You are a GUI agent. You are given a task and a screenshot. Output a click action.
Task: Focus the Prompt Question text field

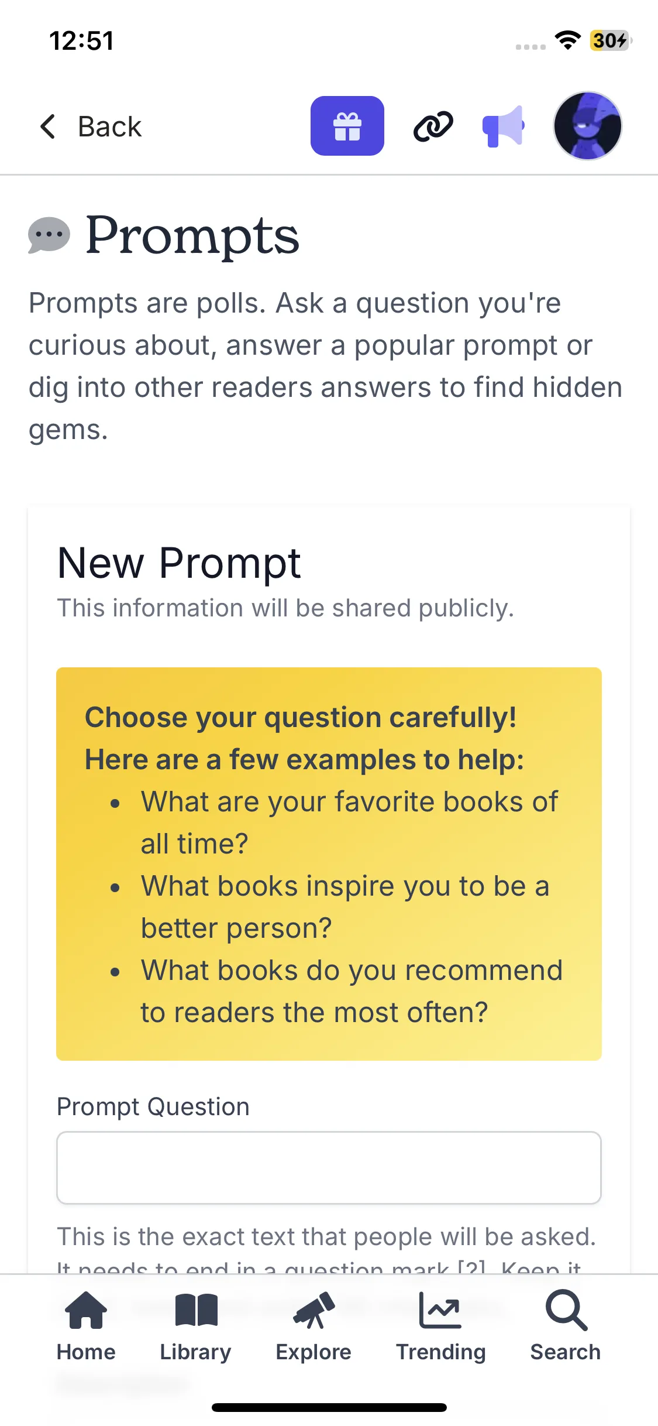[329, 1168]
